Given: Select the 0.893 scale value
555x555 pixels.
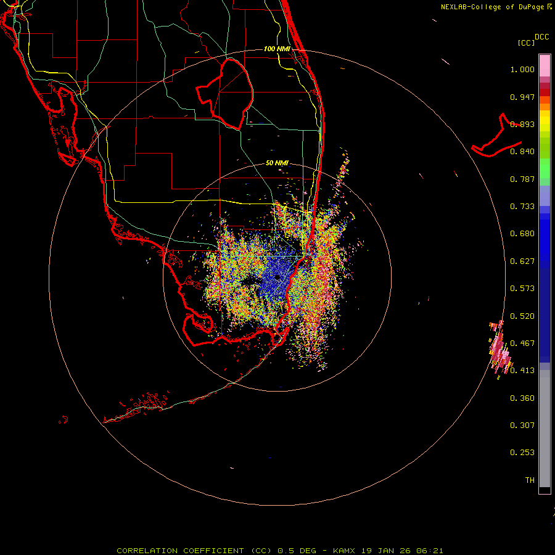Looking at the screenshot, I should 522,124.
